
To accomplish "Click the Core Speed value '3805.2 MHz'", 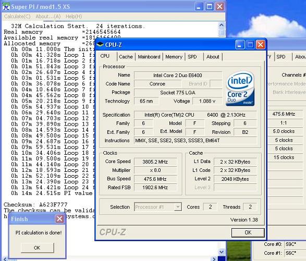I will [155, 161].
